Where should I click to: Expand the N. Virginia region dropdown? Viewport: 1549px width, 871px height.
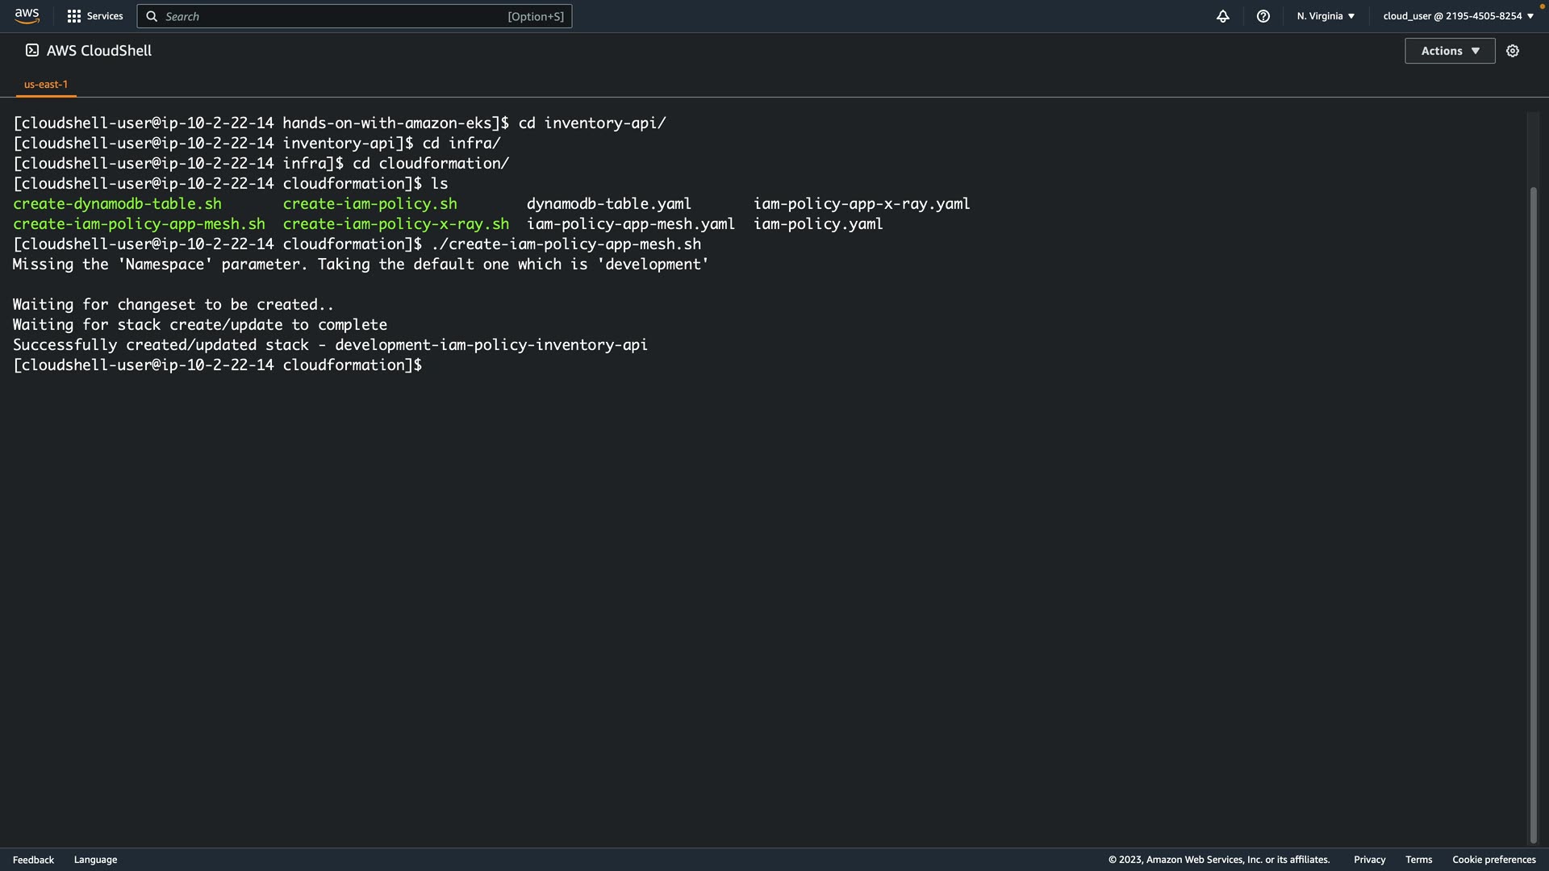1326,16
